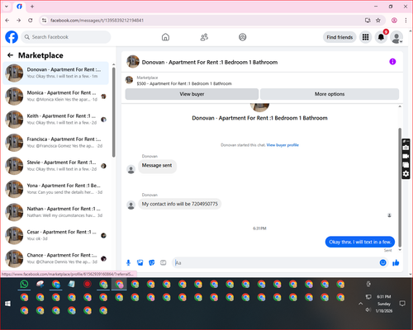Image resolution: width=413 pixels, height=330 pixels.
Task: Open Chrome three-dot menu
Action: click(x=406, y=21)
